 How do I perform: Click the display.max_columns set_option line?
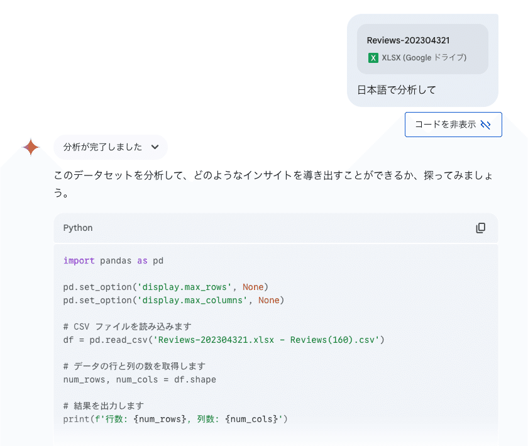click(x=173, y=300)
